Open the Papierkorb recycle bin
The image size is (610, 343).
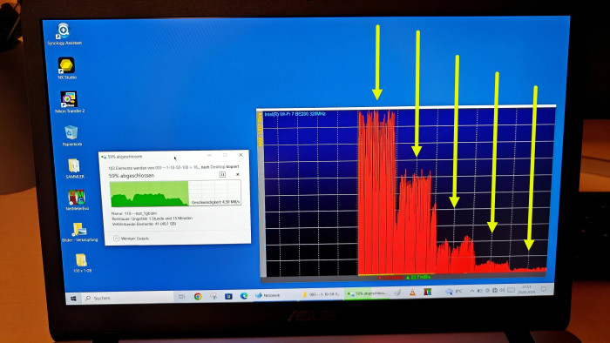pos(71,136)
